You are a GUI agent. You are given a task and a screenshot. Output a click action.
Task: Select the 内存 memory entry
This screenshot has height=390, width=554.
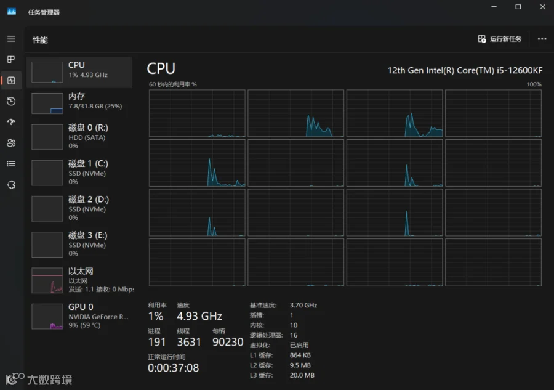coord(79,103)
